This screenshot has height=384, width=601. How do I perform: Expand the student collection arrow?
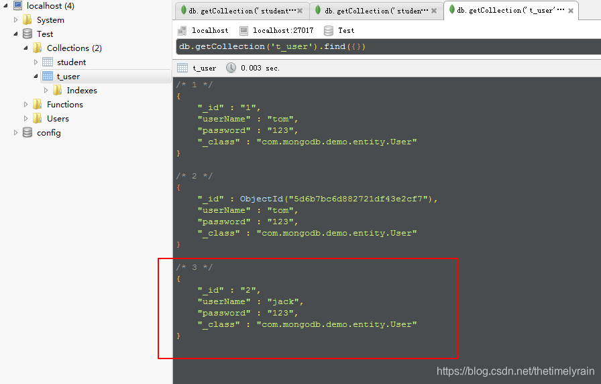pos(36,62)
